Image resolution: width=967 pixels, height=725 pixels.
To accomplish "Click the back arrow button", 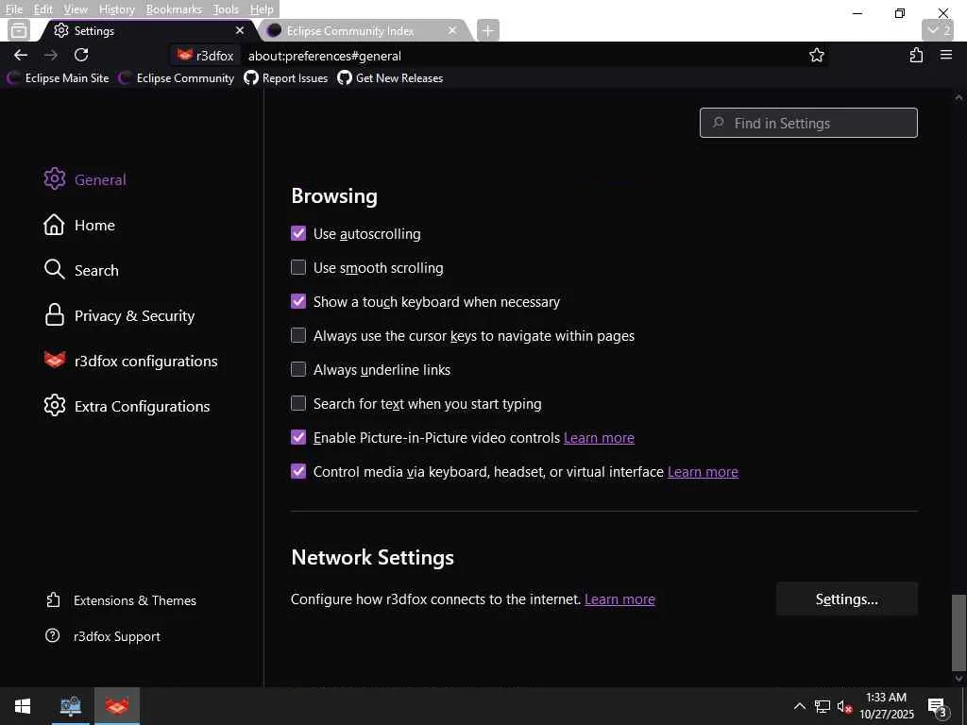I will (x=21, y=55).
